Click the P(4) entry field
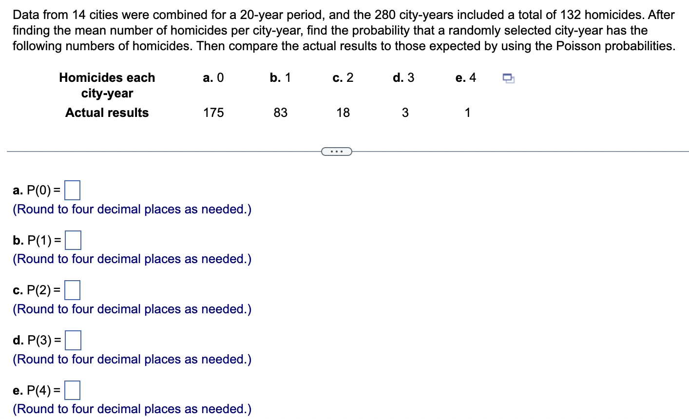The width and height of the screenshot is (689, 419). [x=72, y=390]
